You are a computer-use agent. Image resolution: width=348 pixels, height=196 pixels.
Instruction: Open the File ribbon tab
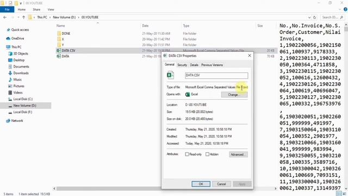(7, 10)
